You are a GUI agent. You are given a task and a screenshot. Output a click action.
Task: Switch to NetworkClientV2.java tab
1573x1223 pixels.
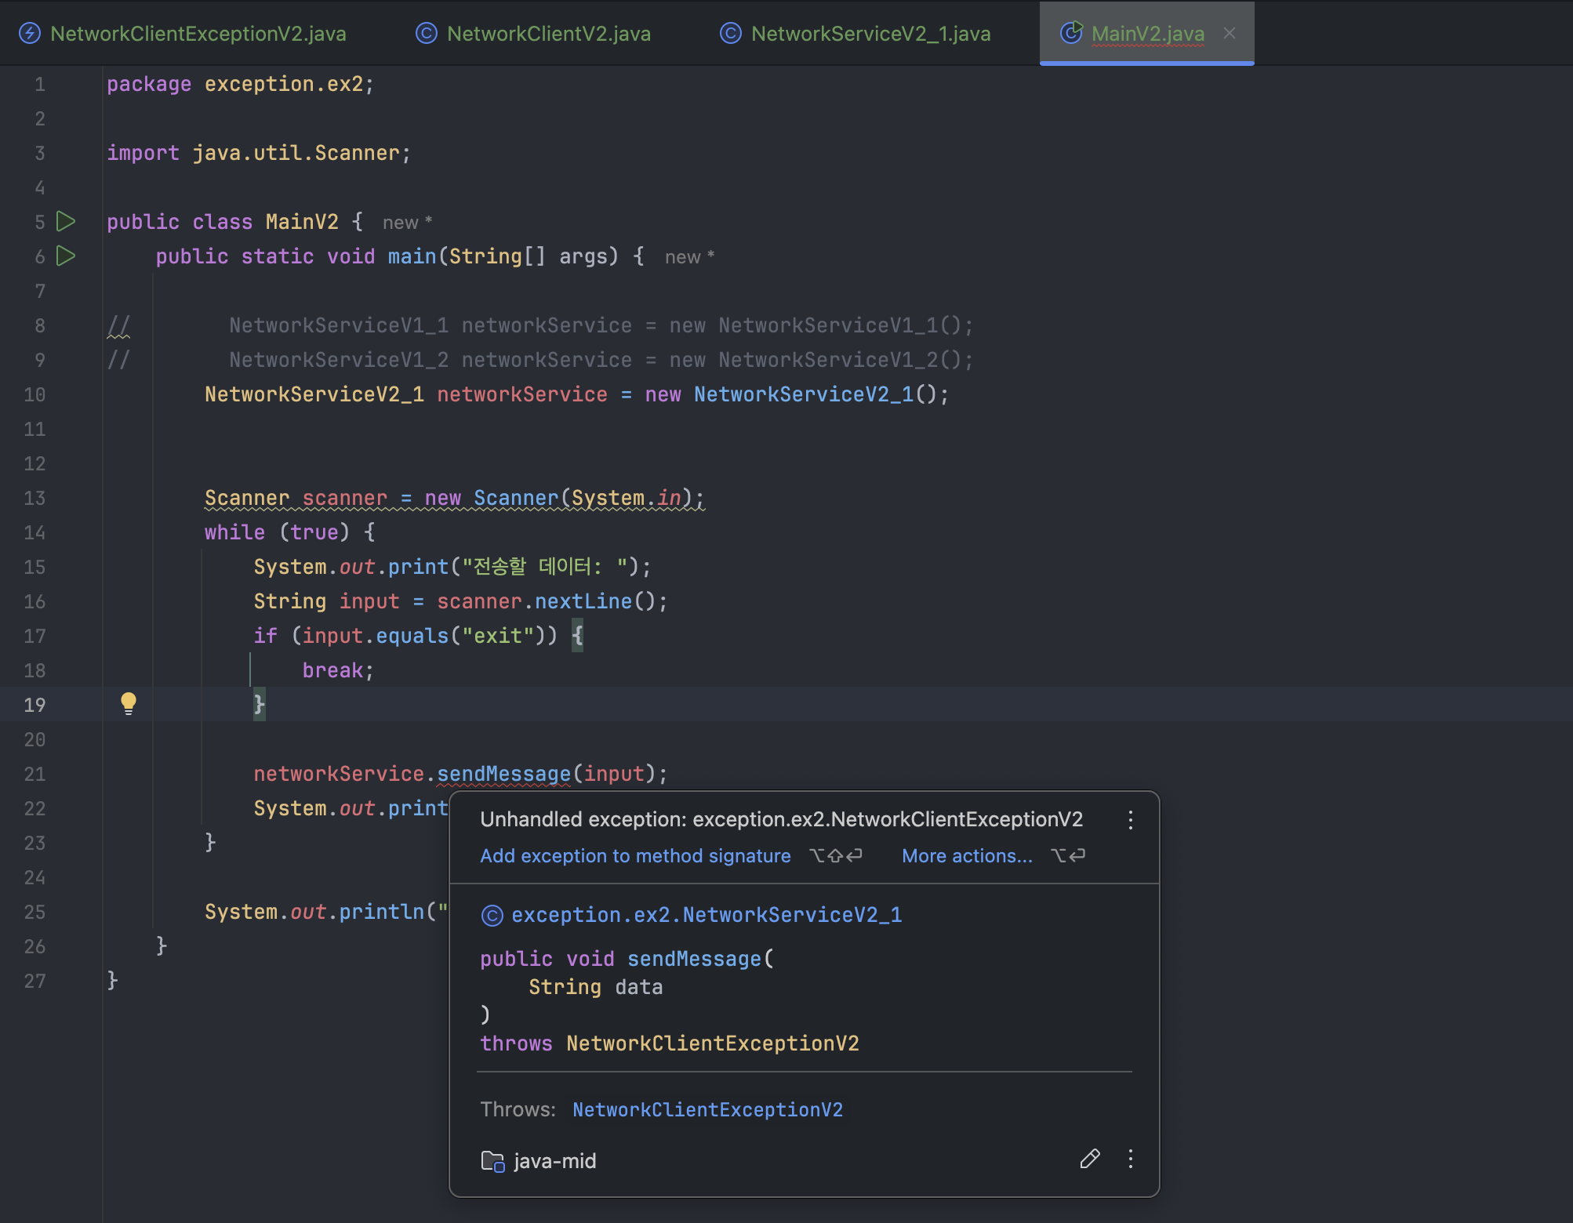(x=548, y=34)
